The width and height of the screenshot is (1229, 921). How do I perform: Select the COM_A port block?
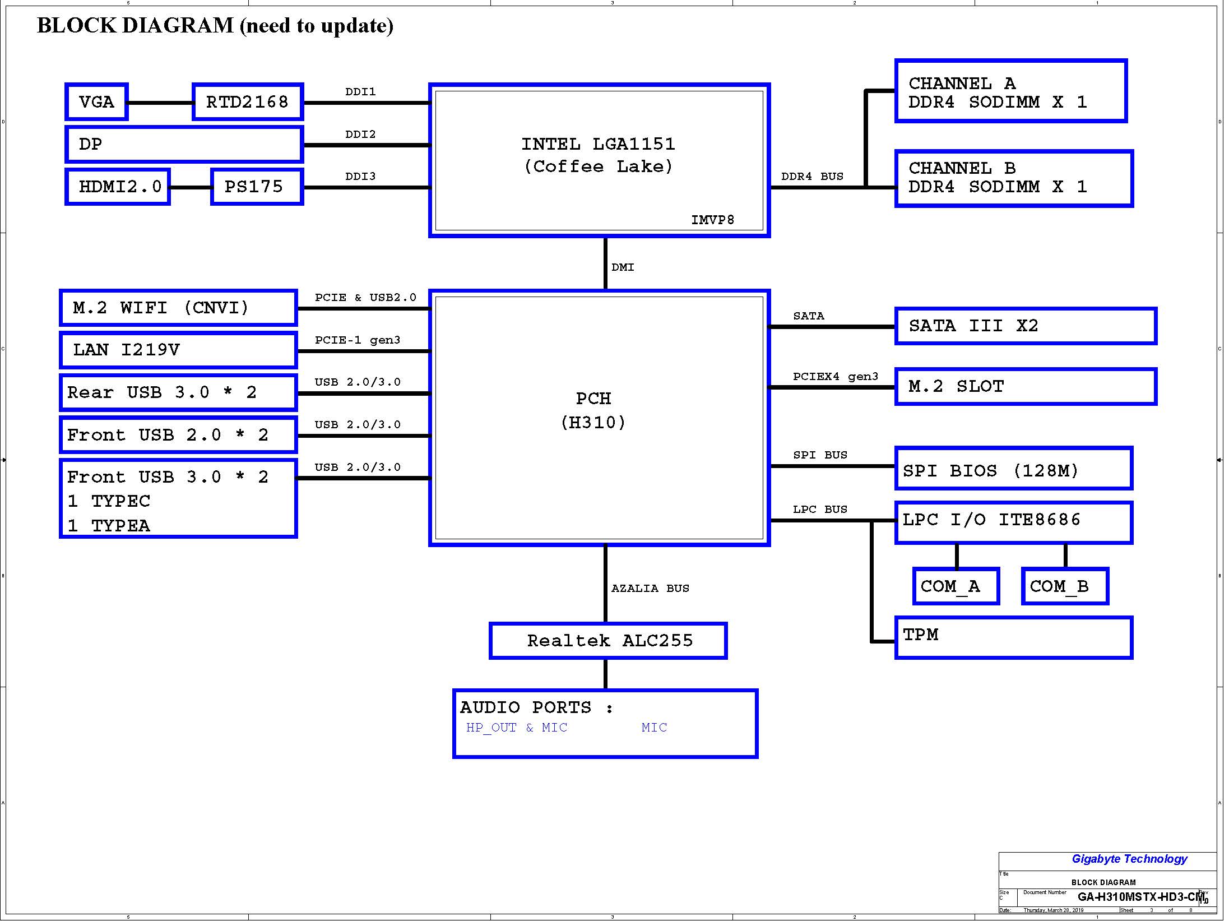pos(956,586)
